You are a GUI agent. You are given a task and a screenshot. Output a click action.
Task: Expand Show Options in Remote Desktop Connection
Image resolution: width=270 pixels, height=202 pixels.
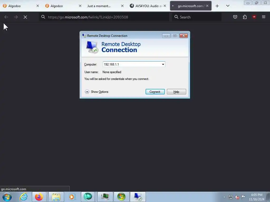point(97,92)
